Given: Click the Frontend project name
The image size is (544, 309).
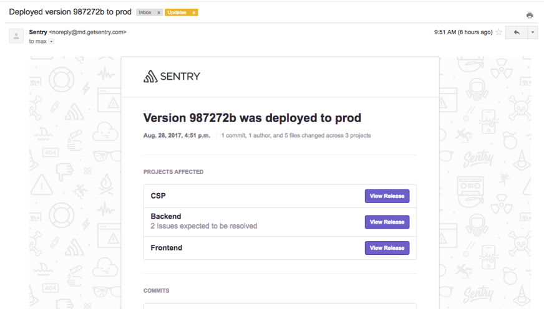Looking at the screenshot, I should pos(167,248).
